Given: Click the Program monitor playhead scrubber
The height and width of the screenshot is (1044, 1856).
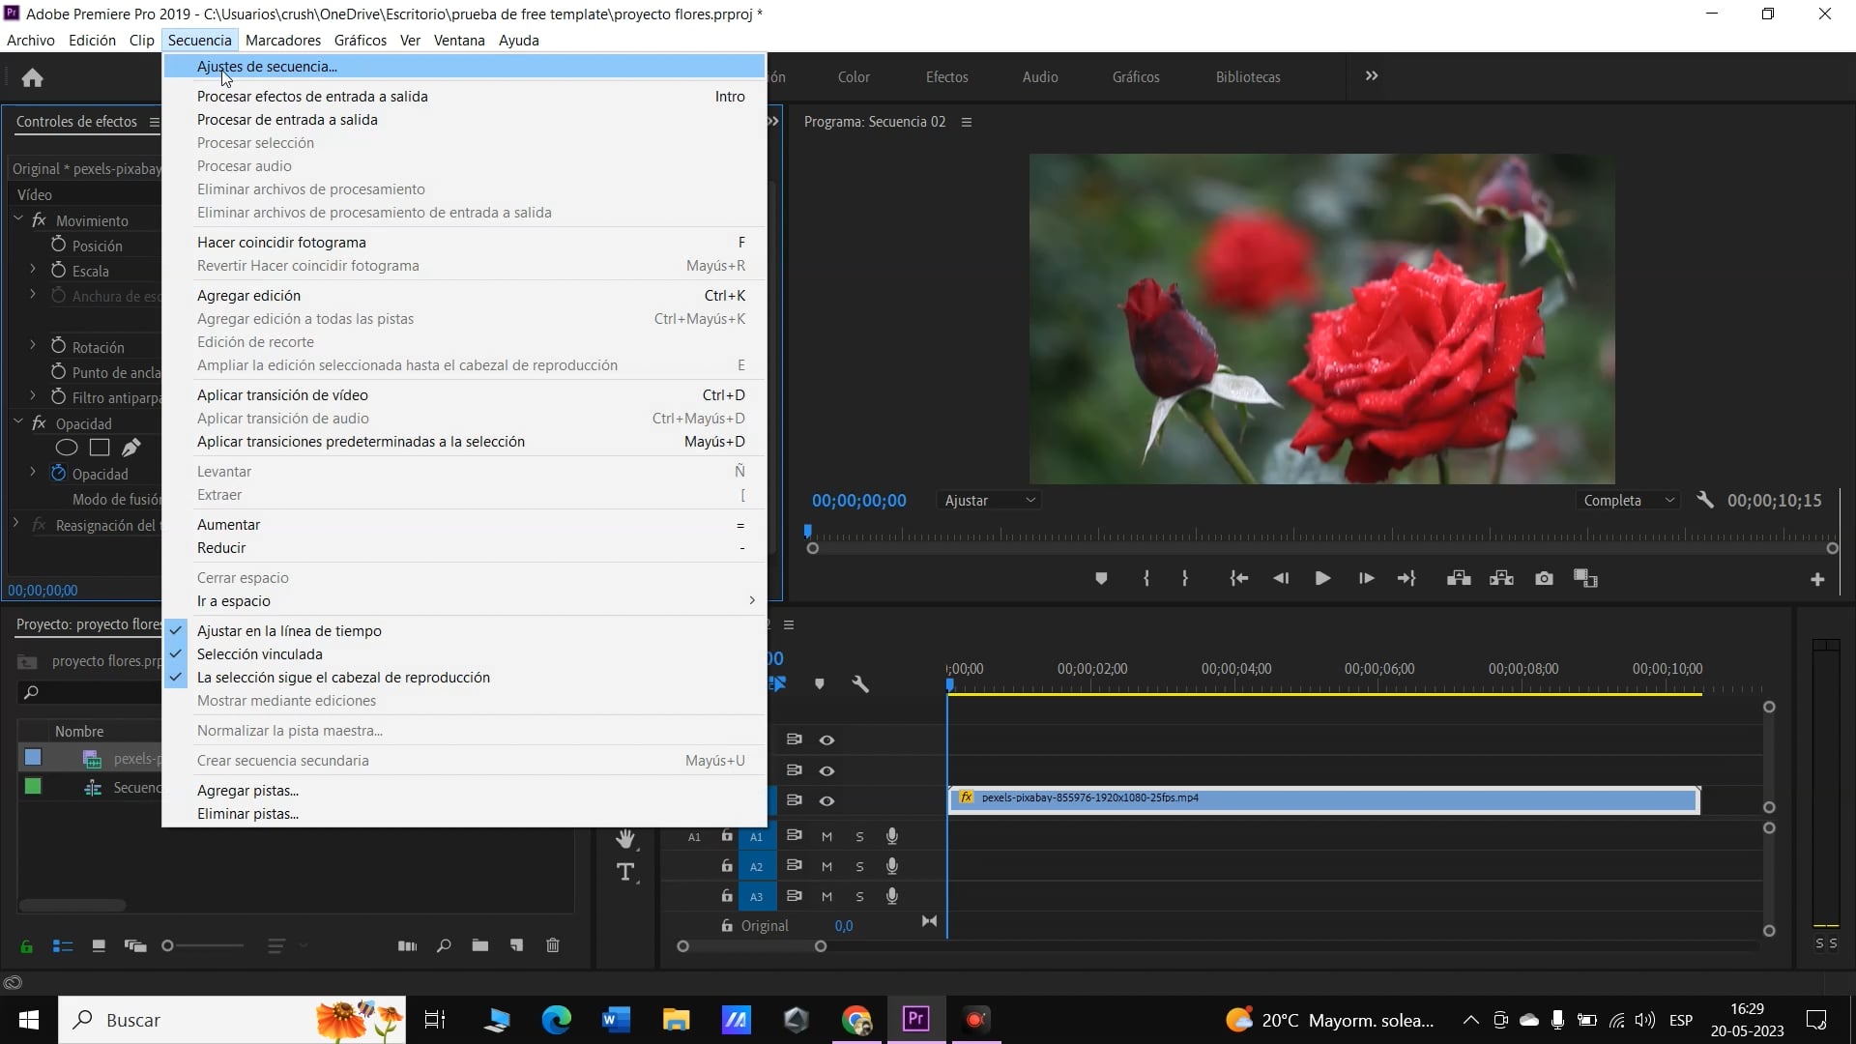Looking at the screenshot, I should (x=808, y=532).
